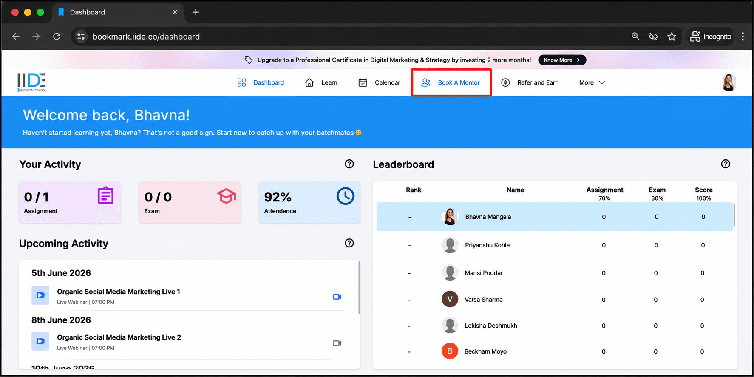Click webinar tile icon for Marketing Live 2
Screen dimensions: 754x377
(40, 341)
